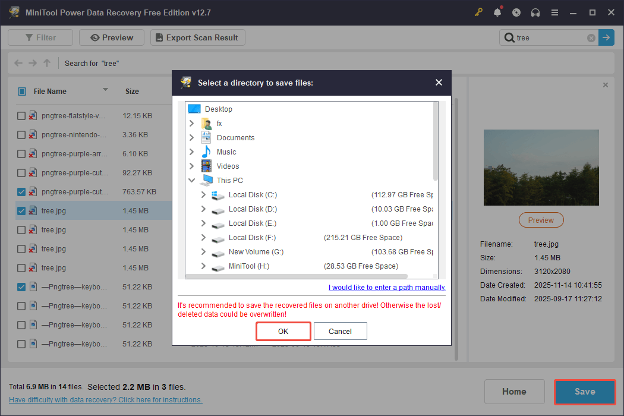
Task: Uncheck the pngtree-purple-cut 763.57 KB file
Action: point(21,191)
